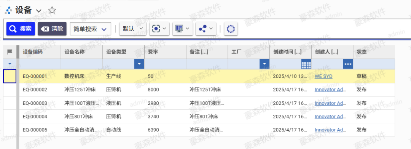The height and width of the screenshot is (149, 411).
Task: Click the 生产线 device type cell
Action: [123, 76]
